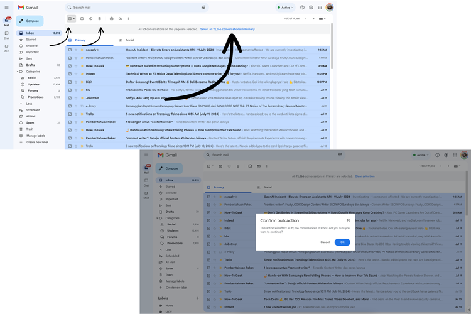Open search options icon in the upper search bar
The image size is (471, 314).
(203, 8)
